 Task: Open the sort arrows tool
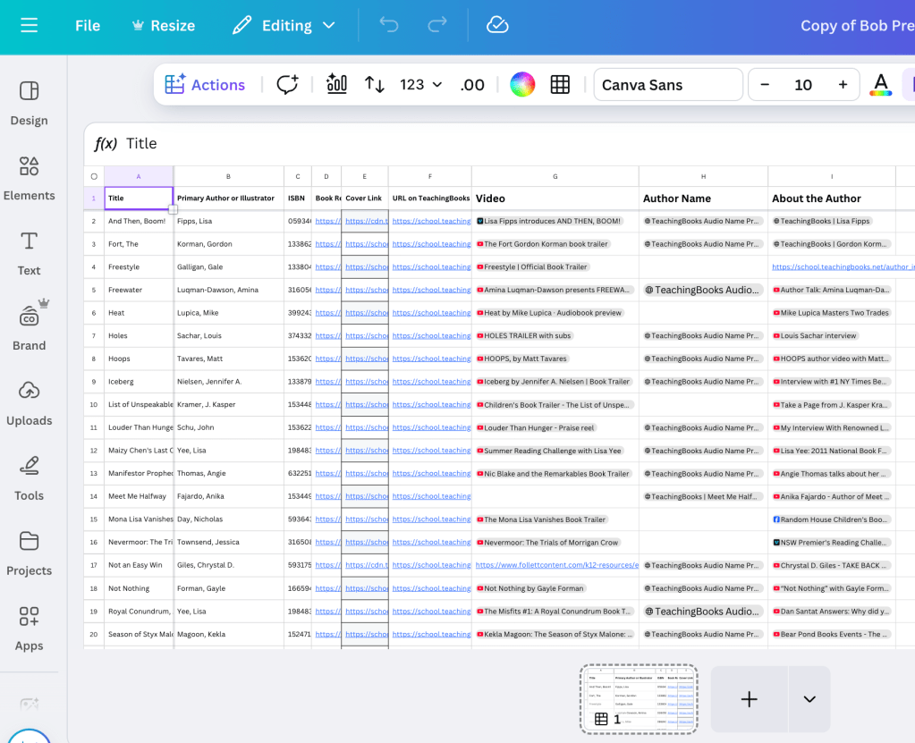click(x=374, y=85)
